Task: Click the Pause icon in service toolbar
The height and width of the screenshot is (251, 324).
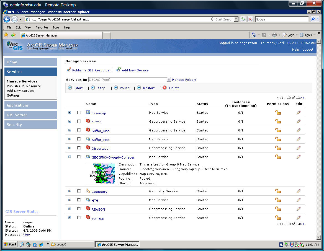Action: tap(116, 88)
